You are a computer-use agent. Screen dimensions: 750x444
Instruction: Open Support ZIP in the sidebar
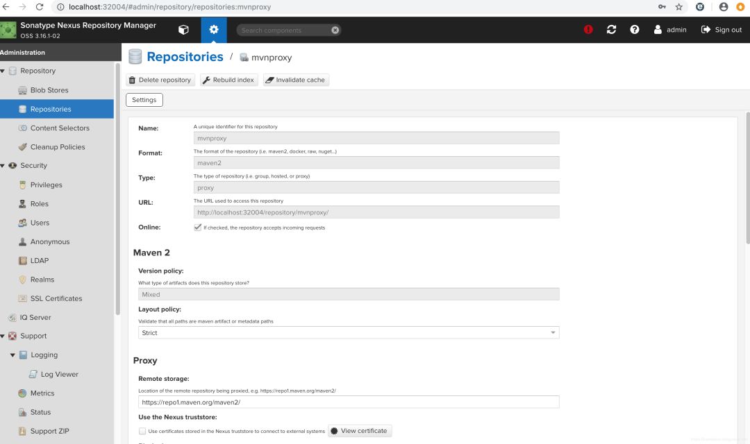49,431
